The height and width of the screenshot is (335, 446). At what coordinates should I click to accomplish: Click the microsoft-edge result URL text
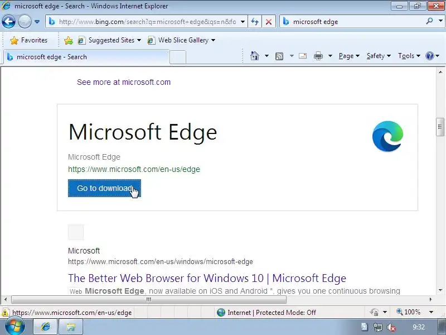pyautogui.click(x=161, y=261)
